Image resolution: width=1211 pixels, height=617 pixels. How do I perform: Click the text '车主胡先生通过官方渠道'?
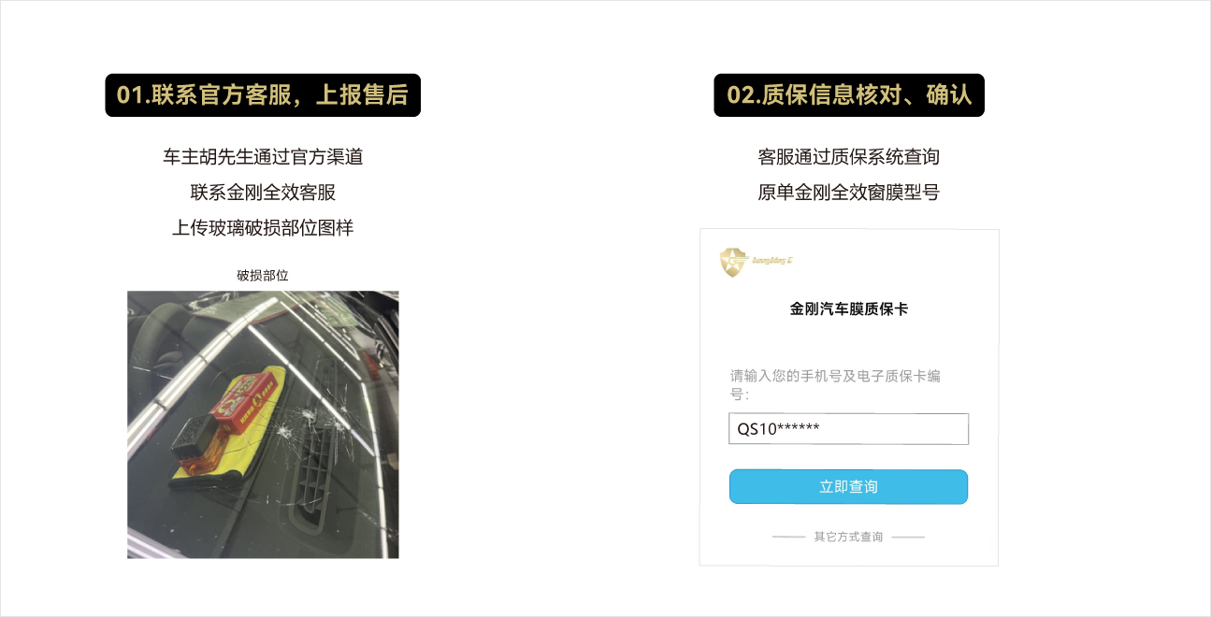(263, 157)
